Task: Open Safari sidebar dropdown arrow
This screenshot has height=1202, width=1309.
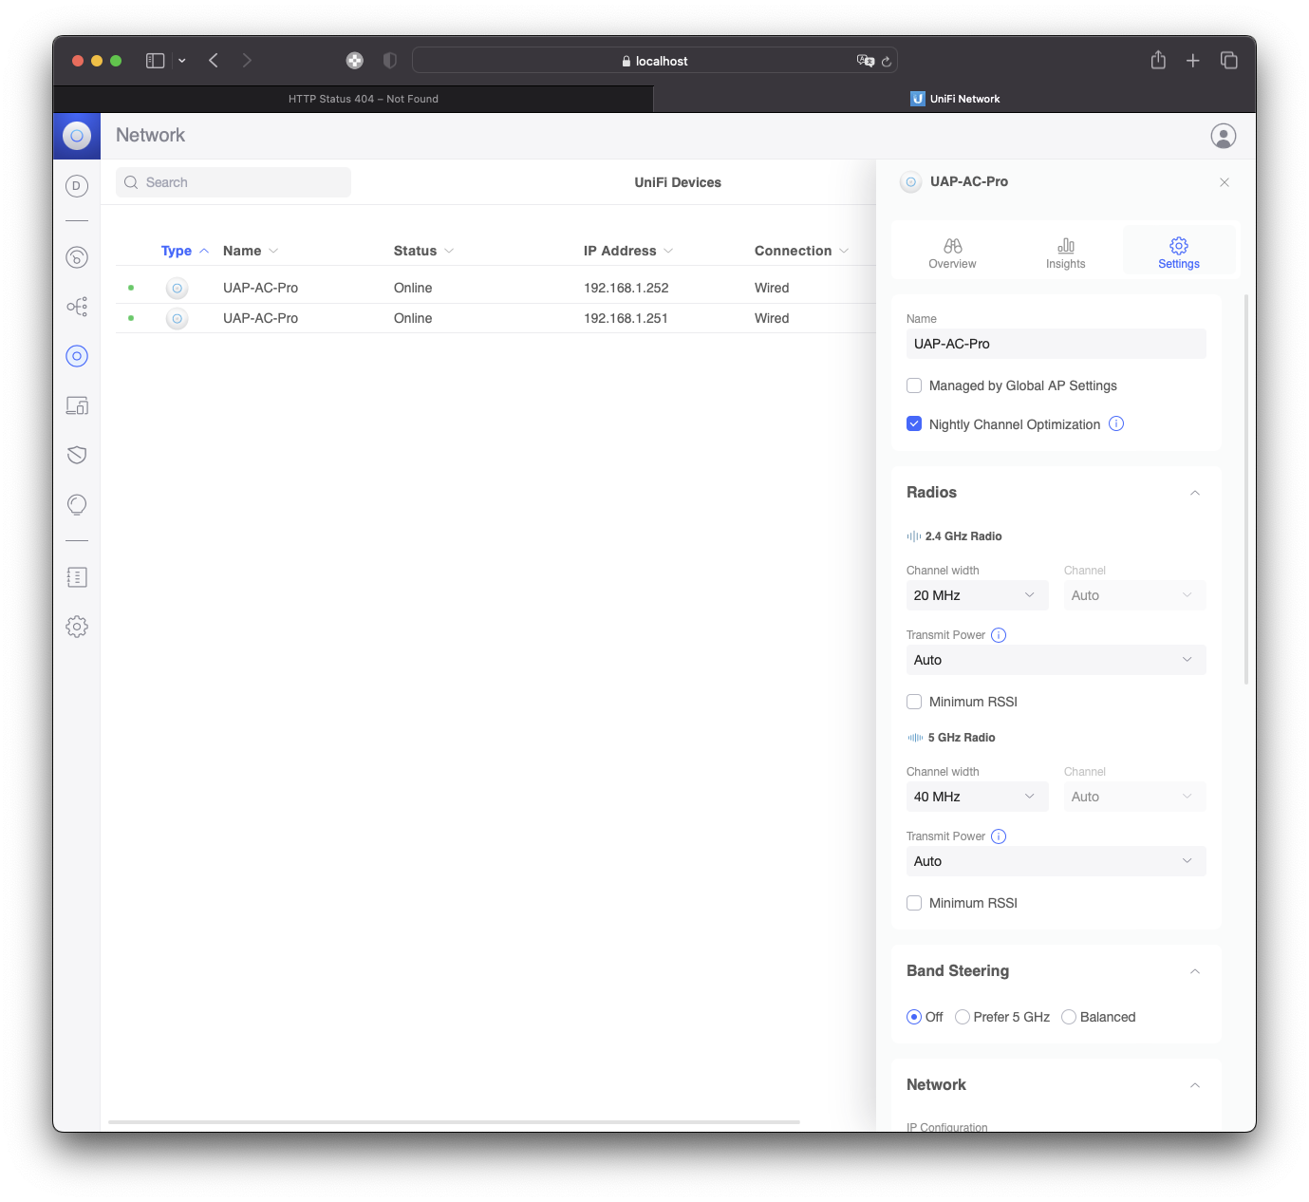Action: coord(181,61)
